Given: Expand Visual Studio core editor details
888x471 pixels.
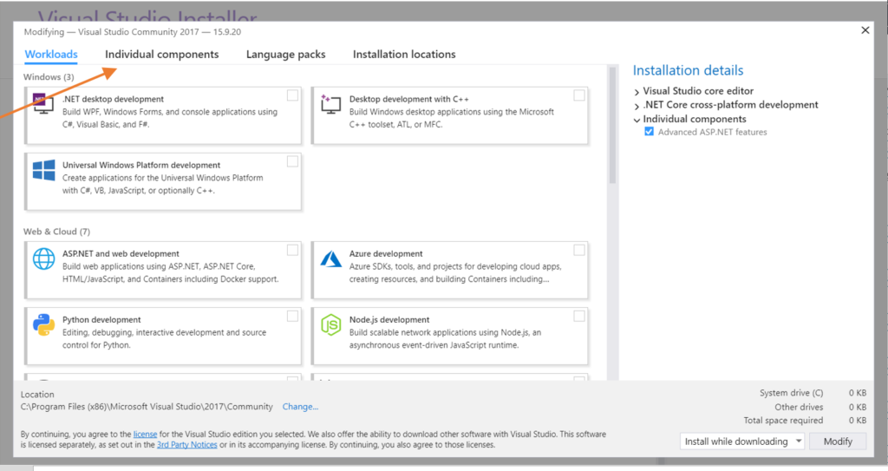Looking at the screenshot, I should coord(637,91).
